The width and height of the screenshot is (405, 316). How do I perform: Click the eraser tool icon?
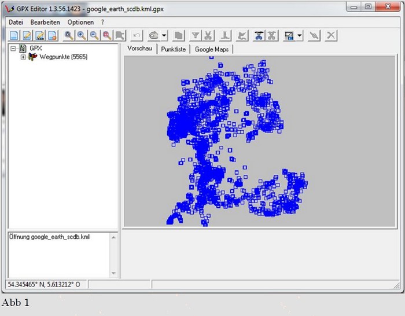(154, 36)
